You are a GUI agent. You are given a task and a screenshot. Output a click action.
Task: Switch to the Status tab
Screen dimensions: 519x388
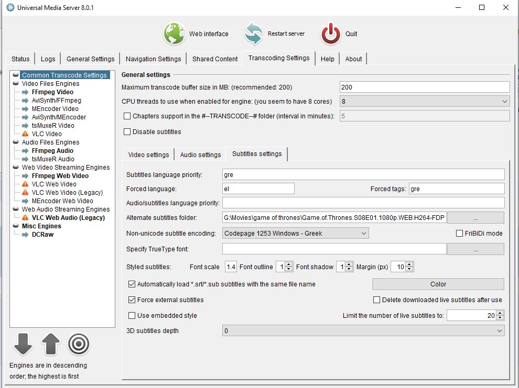coord(20,59)
